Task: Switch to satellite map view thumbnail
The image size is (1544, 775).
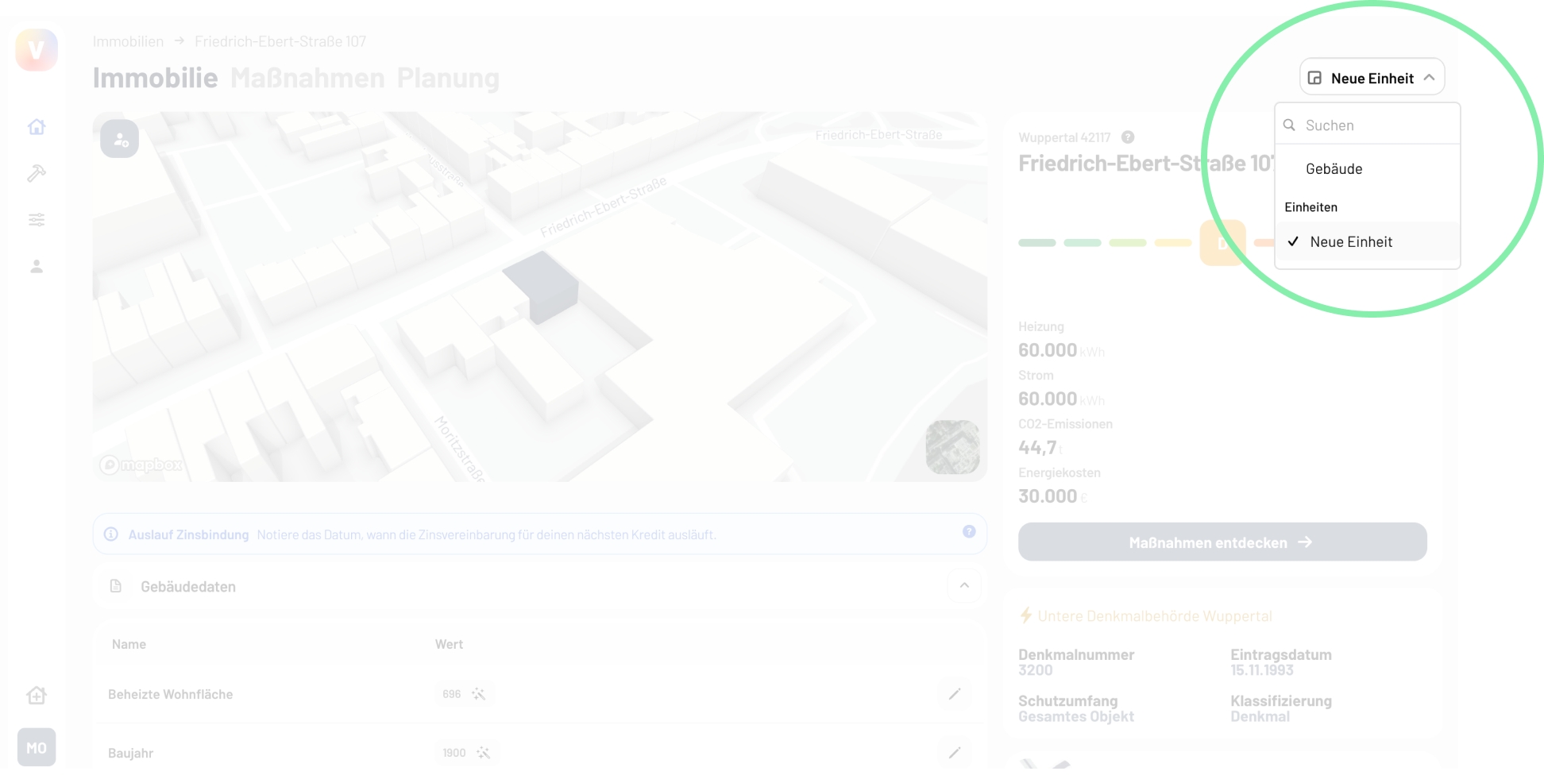Action: (x=952, y=447)
